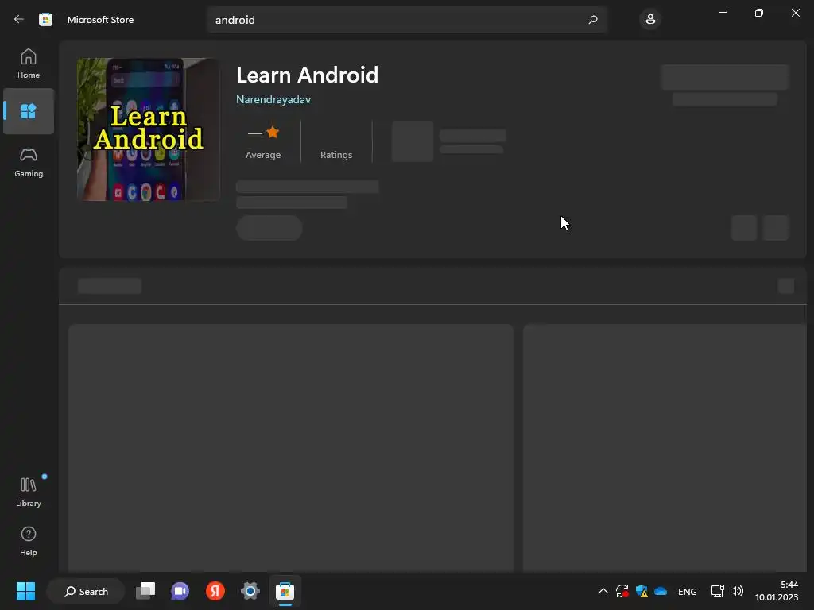Show hidden system tray icons
This screenshot has width=814, height=610.
pyautogui.click(x=603, y=591)
